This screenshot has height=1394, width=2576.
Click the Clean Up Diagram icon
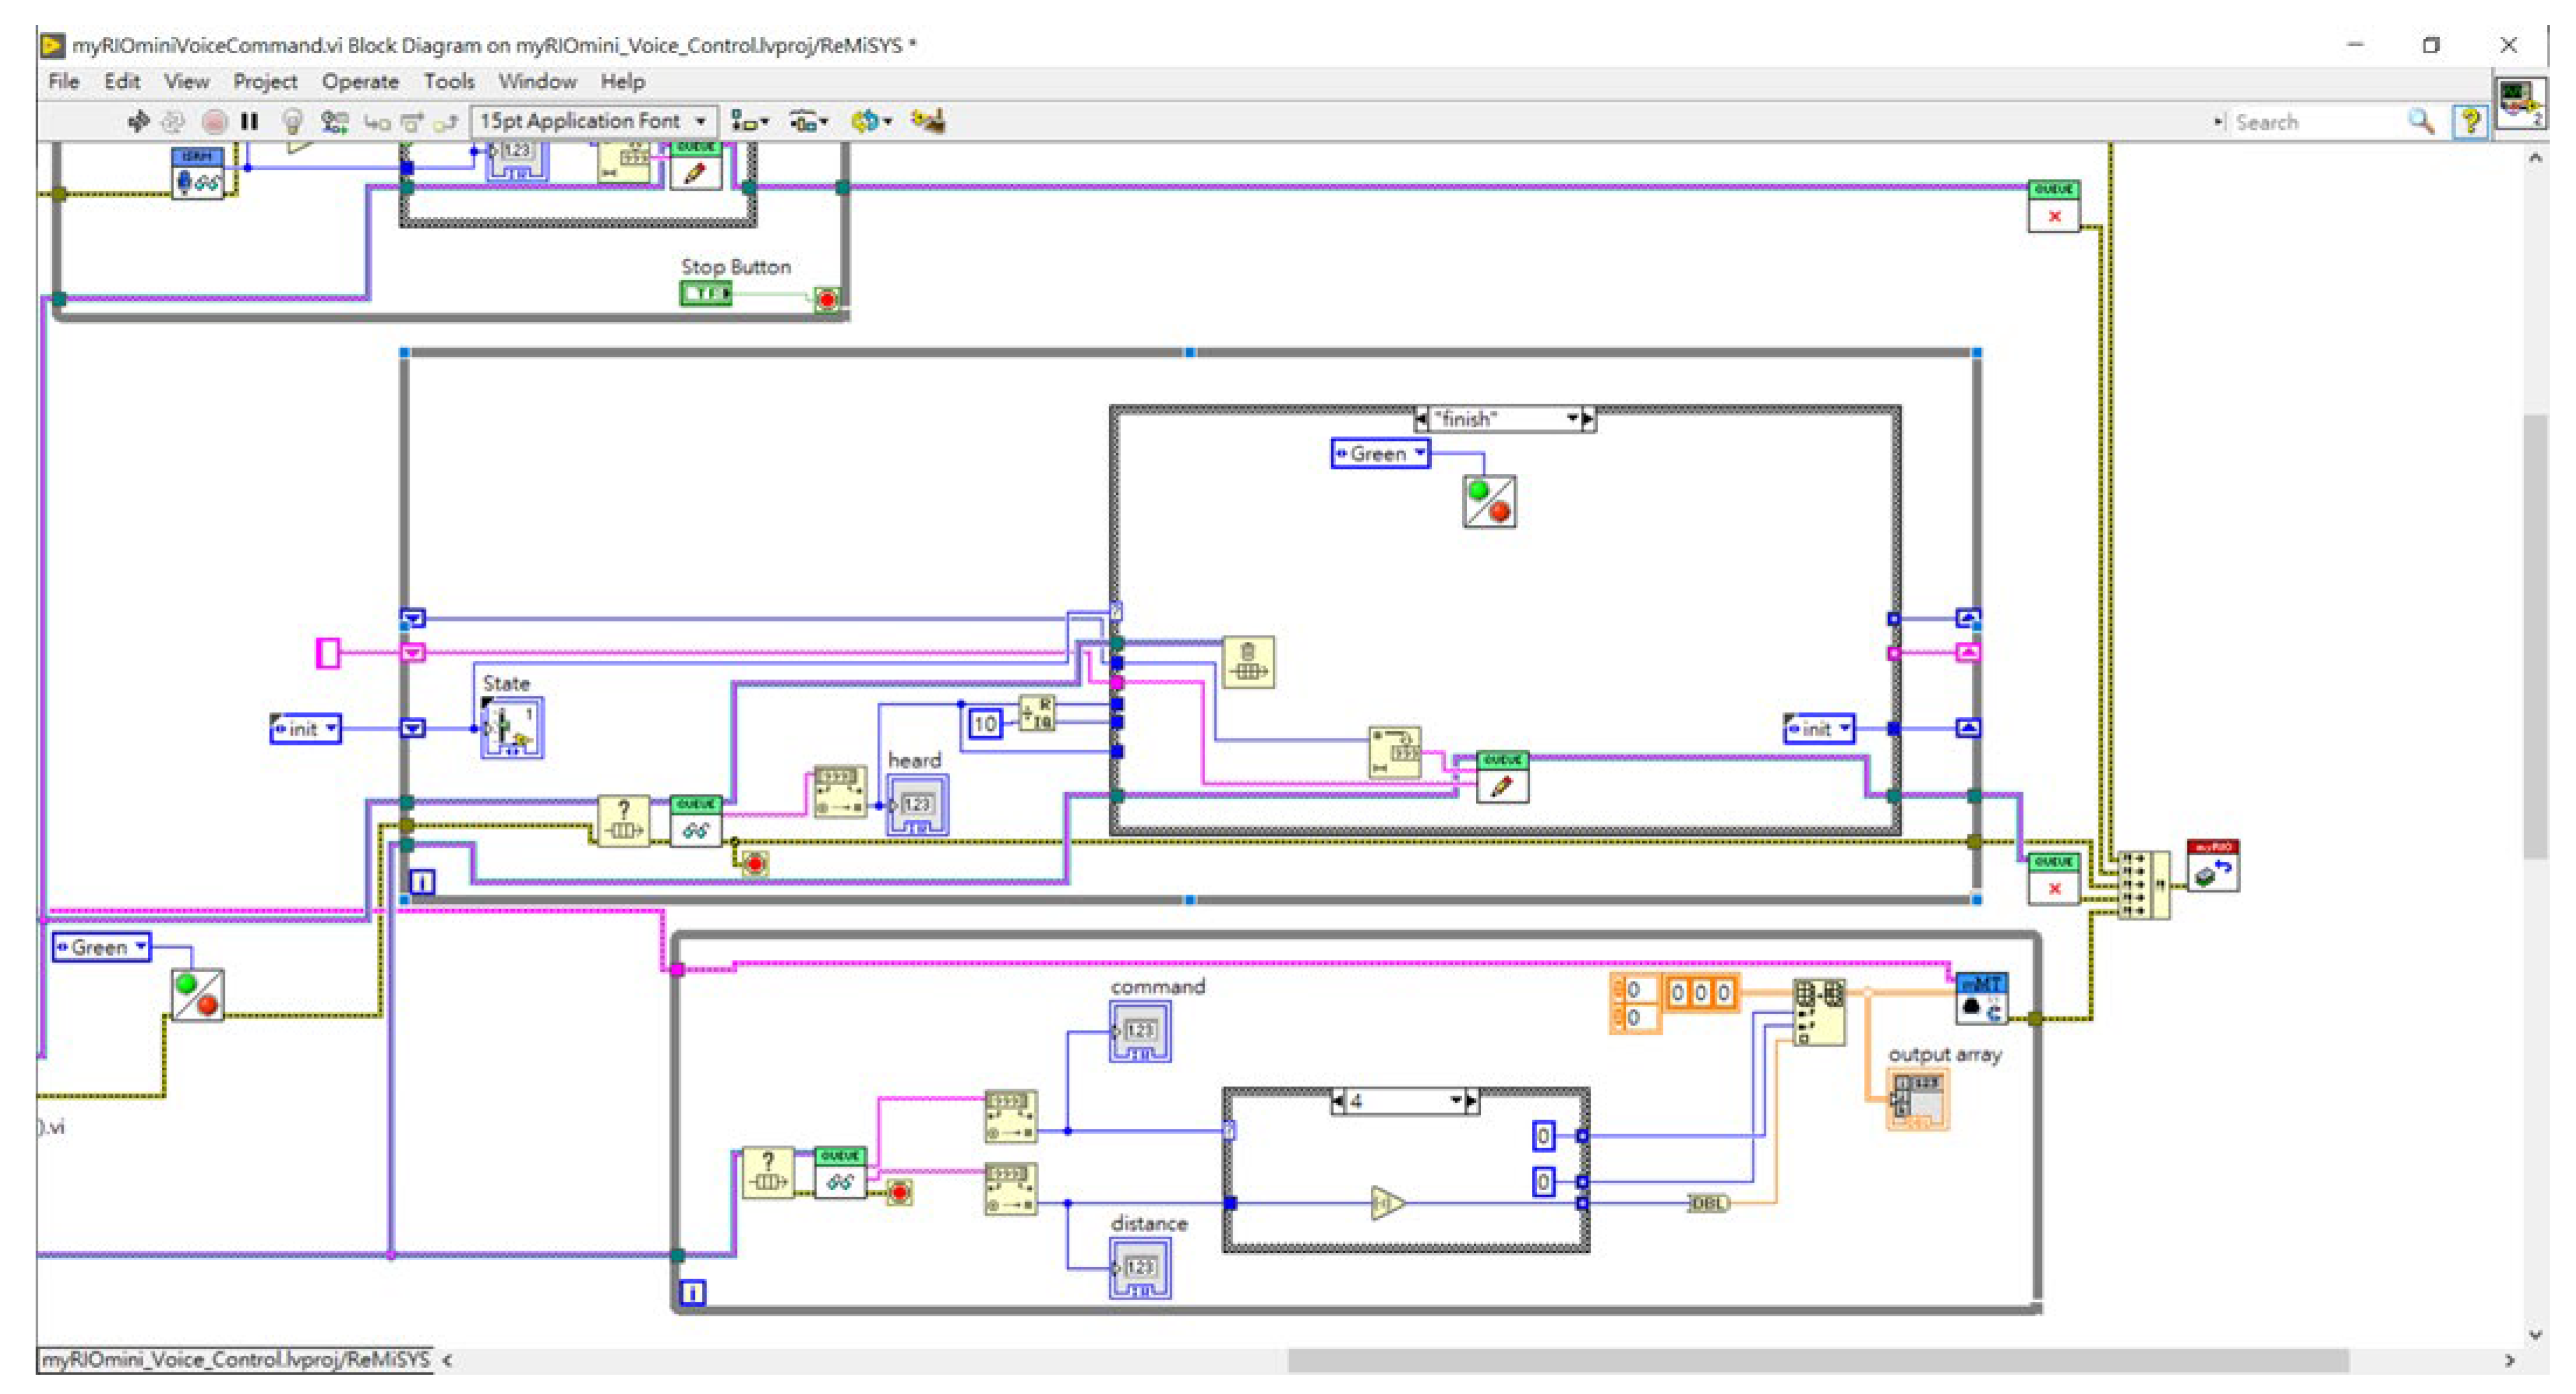click(x=928, y=122)
